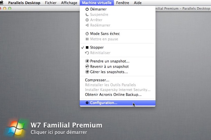Viewport: 211px width, 140px height.
Task: Select Mode Sans échec menu entry
Action: coord(118,33)
